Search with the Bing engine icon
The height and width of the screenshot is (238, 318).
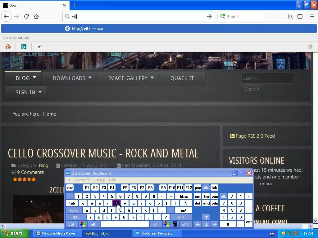24,47
